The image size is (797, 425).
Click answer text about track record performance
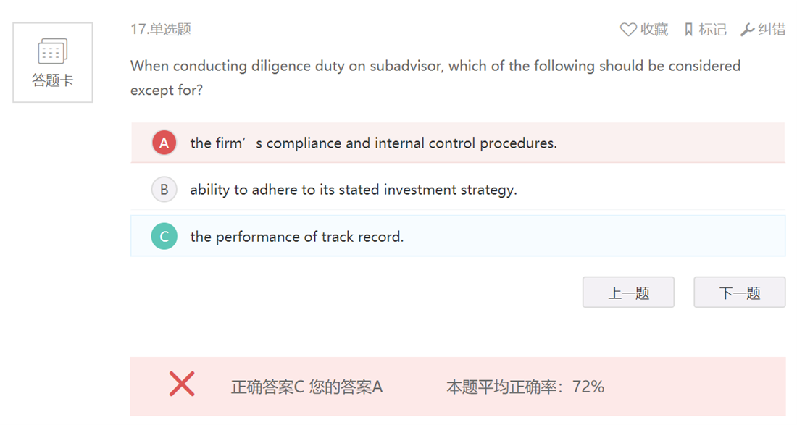click(x=297, y=237)
